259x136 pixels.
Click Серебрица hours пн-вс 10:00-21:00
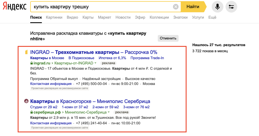pos(126,123)
